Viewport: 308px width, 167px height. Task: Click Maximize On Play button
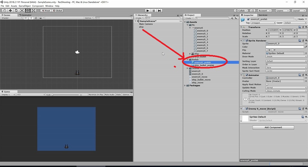pos(96,95)
